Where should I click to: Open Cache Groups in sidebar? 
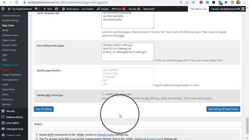9,50
